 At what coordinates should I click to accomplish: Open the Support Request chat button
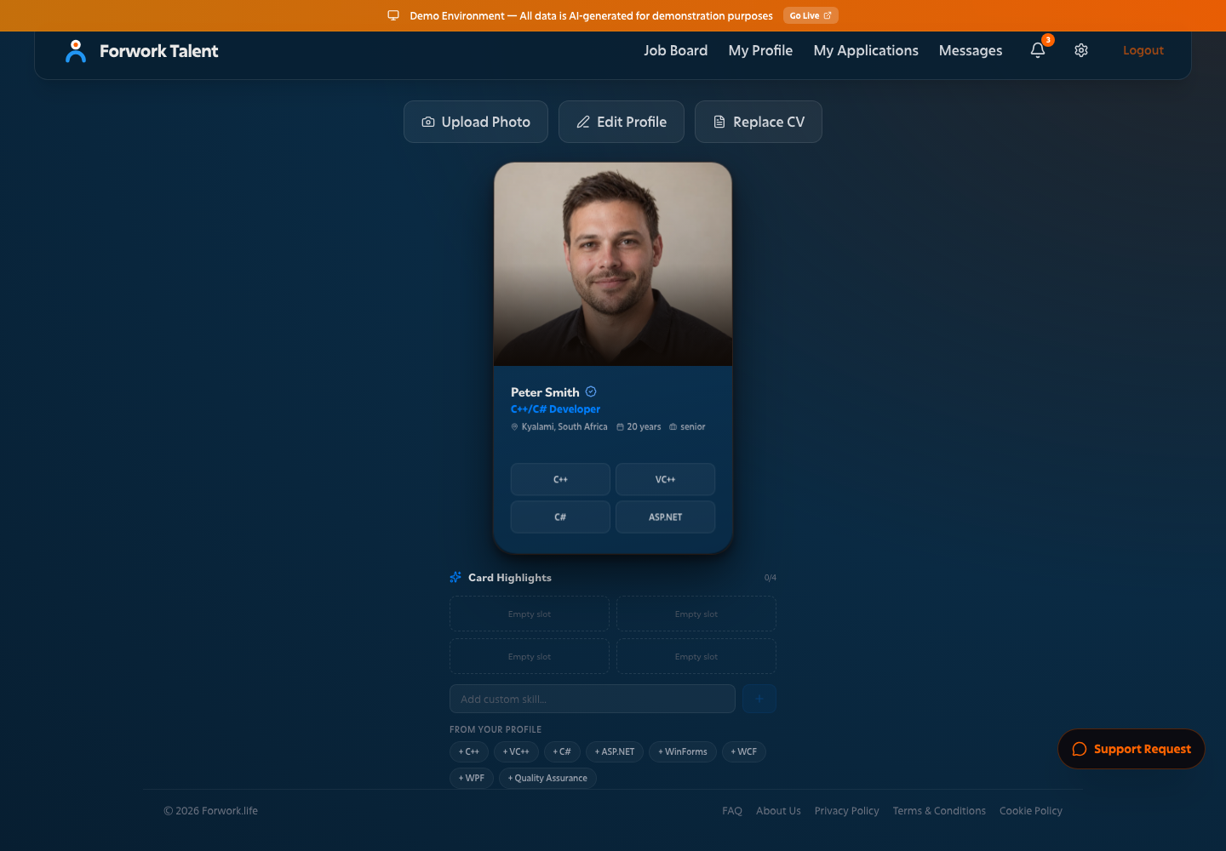[x=1131, y=749]
